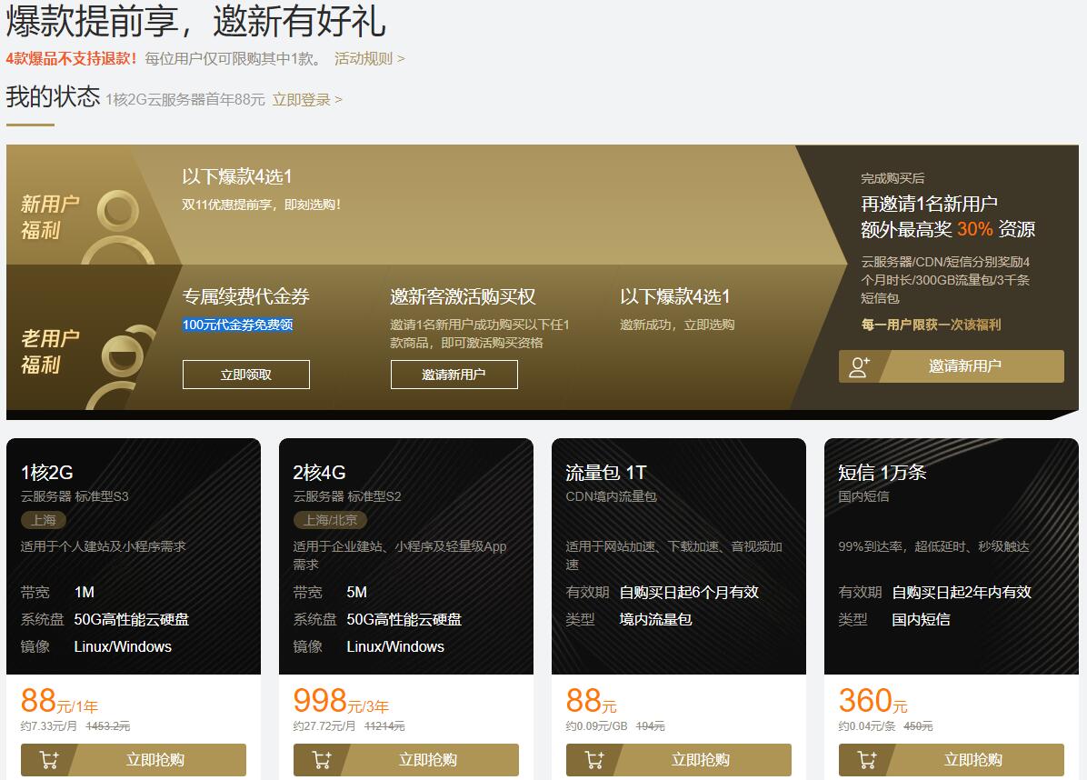The image size is (1087, 780).
Task: Click strikethrough price 1453.2元
Action: (108, 726)
